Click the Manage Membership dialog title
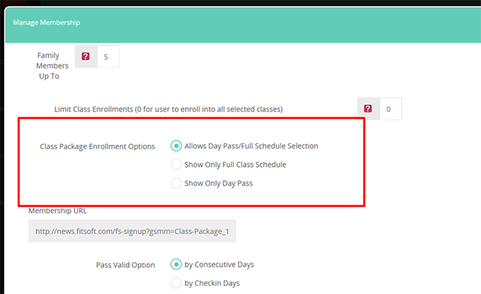This screenshot has width=481, height=294. click(47, 22)
